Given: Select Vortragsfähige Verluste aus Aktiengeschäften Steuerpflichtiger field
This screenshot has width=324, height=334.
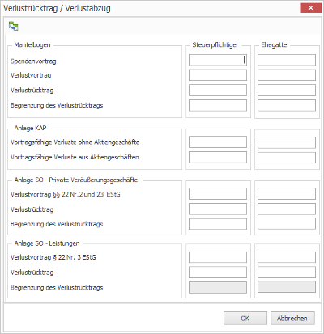Looking at the screenshot, I should [x=218, y=157].
